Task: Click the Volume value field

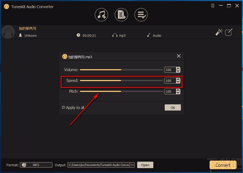Action: point(170,70)
